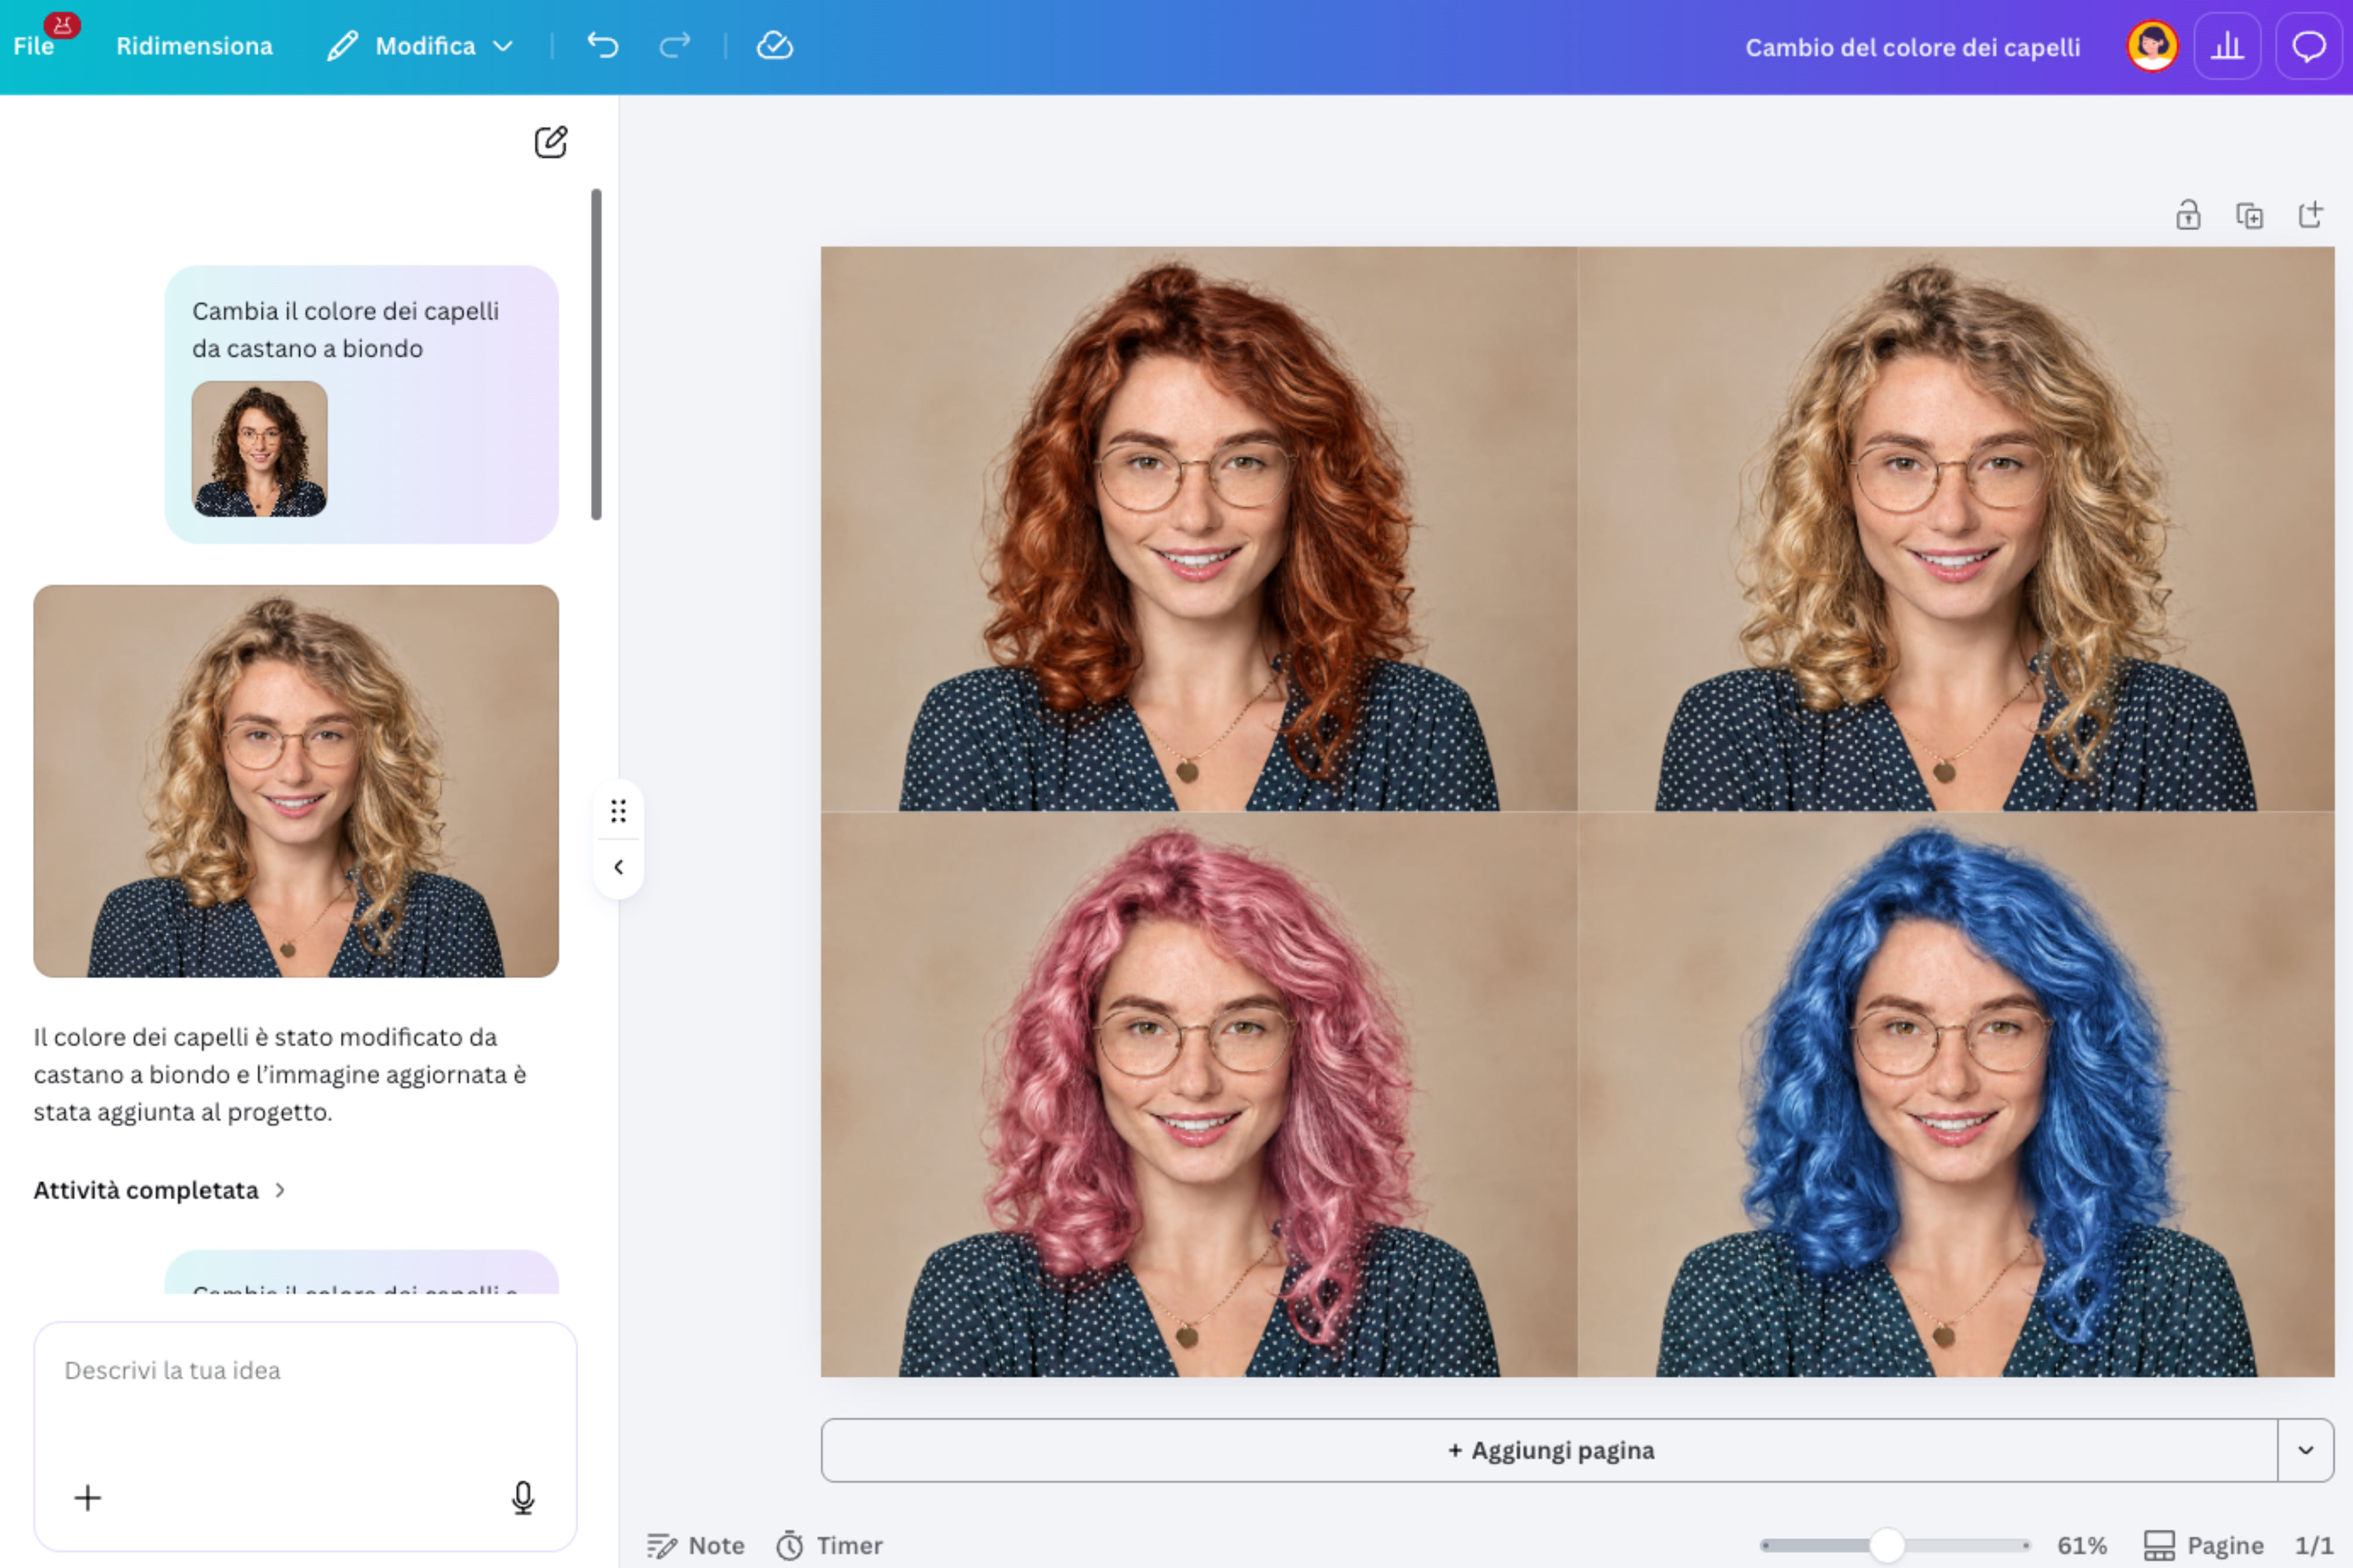
Task: Collapse the side panel with chevron
Action: [618, 867]
